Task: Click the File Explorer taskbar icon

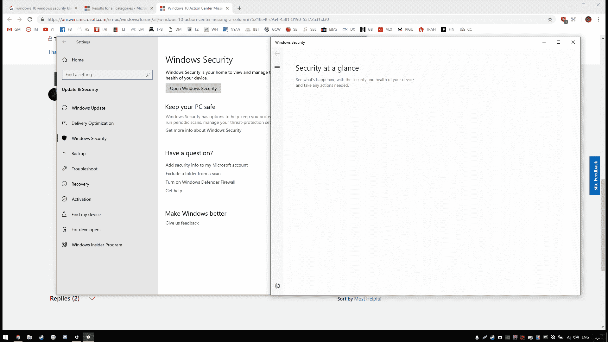Action: [29, 337]
